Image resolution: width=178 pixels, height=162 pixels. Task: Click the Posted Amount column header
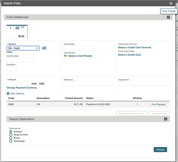74,98
